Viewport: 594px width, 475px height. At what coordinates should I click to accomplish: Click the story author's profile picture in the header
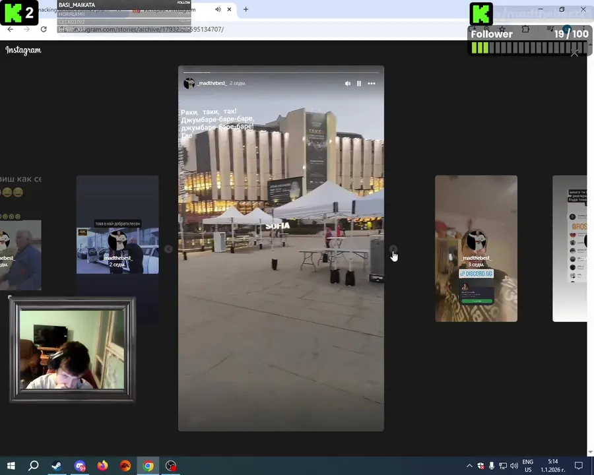click(x=189, y=83)
